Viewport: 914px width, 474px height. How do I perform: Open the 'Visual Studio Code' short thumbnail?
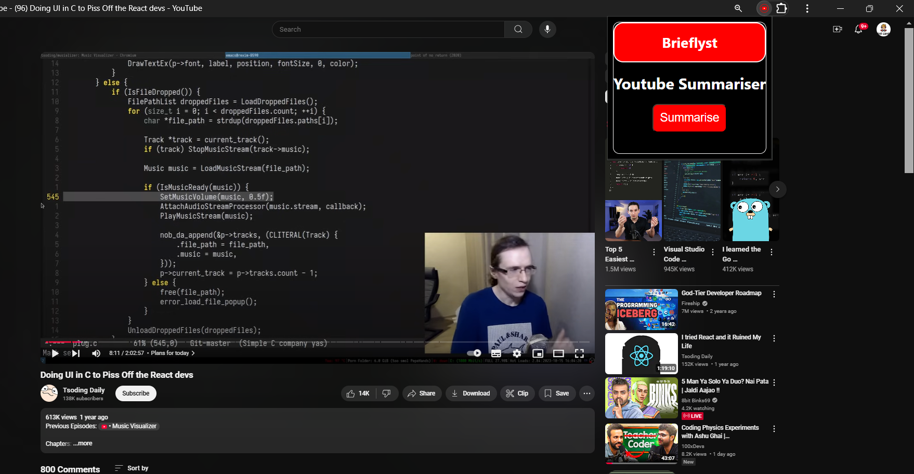point(692,201)
